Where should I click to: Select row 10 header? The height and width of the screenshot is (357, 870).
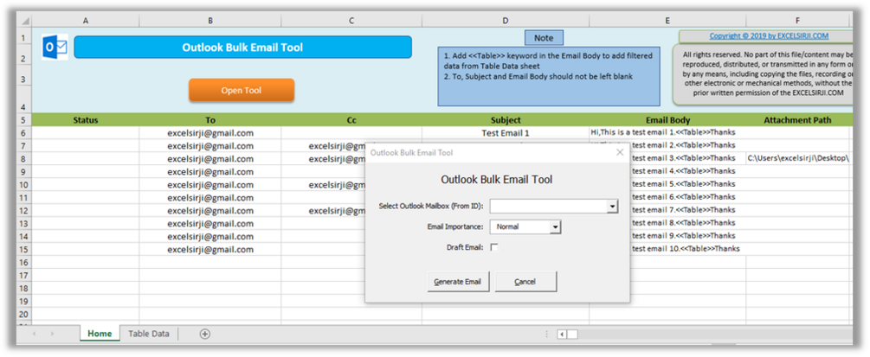(x=24, y=185)
